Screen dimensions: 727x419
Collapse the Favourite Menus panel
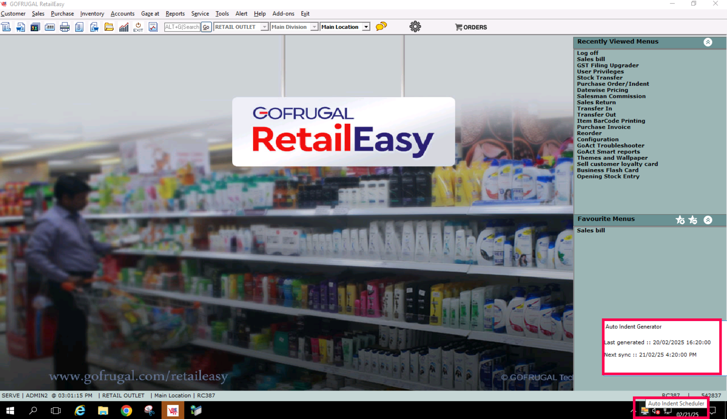tap(708, 220)
